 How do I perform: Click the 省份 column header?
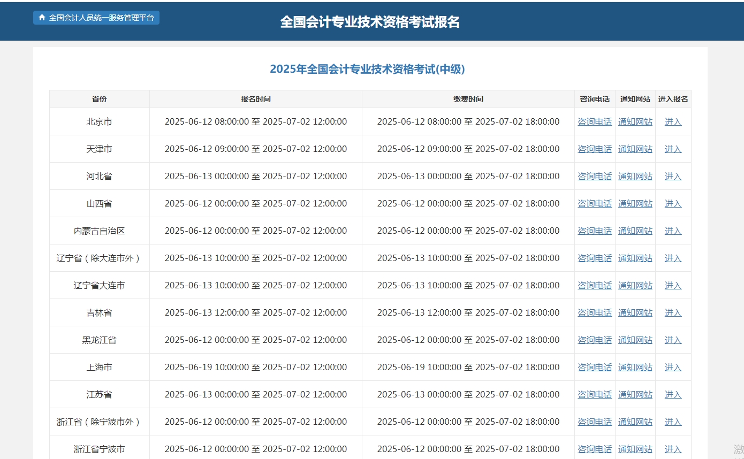tap(99, 99)
